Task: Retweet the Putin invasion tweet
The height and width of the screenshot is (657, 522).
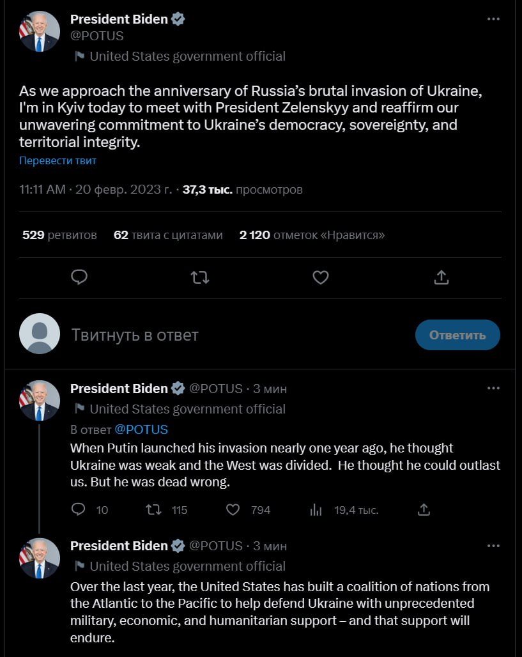Action: click(154, 509)
